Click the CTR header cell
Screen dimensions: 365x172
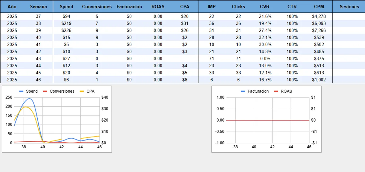[292, 6]
